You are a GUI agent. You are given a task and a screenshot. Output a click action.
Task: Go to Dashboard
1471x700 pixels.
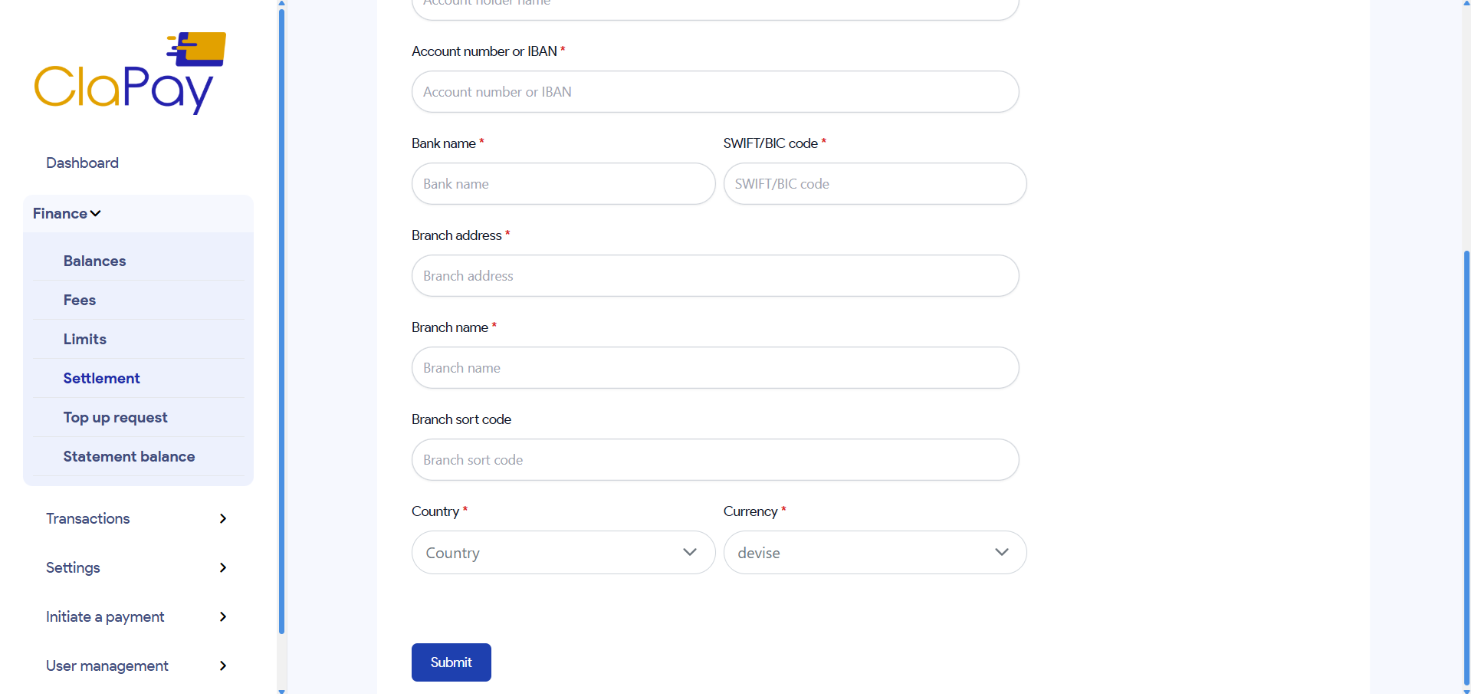(x=82, y=163)
